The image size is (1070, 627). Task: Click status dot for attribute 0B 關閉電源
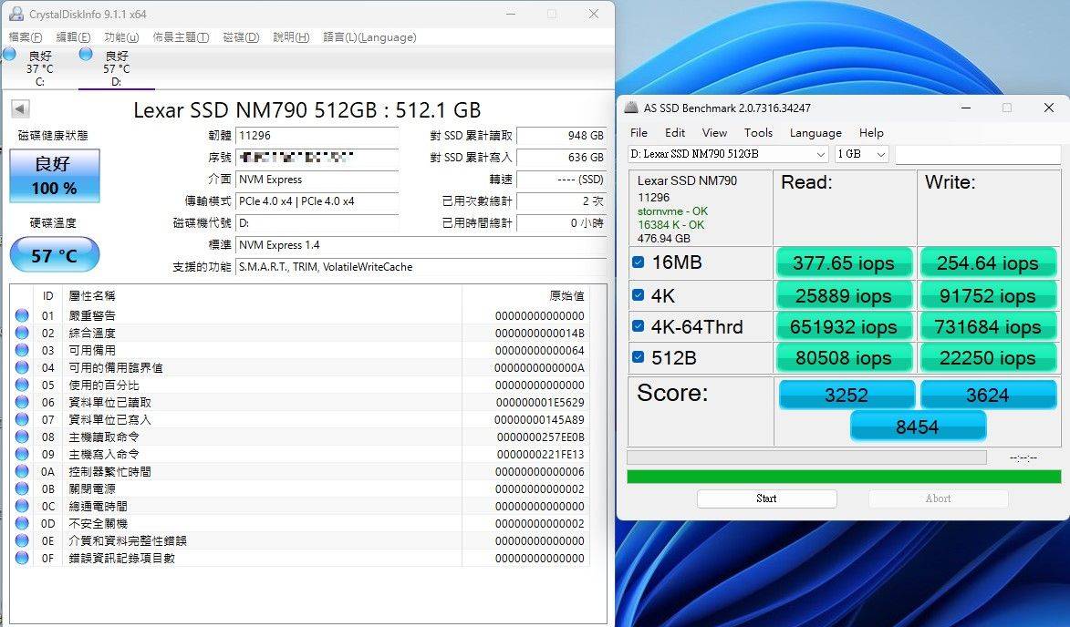click(x=22, y=488)
